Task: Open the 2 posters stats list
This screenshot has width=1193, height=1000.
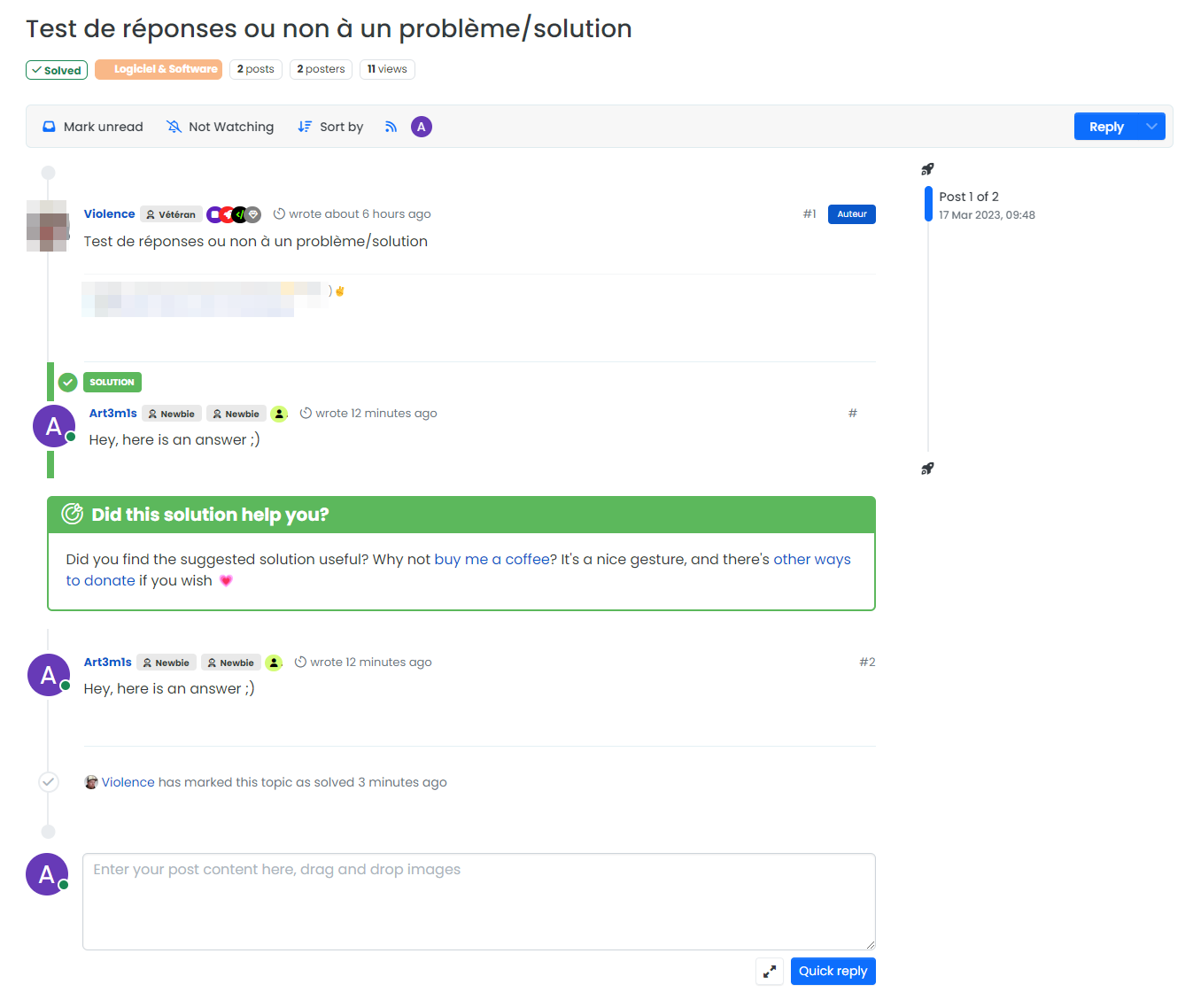Action: 321,69
